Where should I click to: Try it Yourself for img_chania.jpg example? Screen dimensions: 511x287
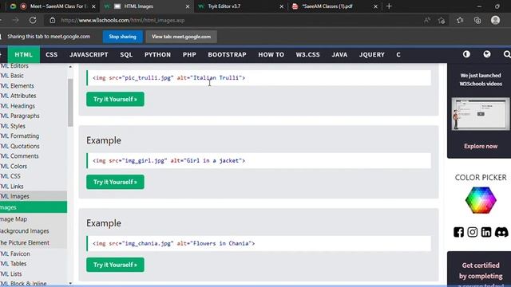[115, 265]
